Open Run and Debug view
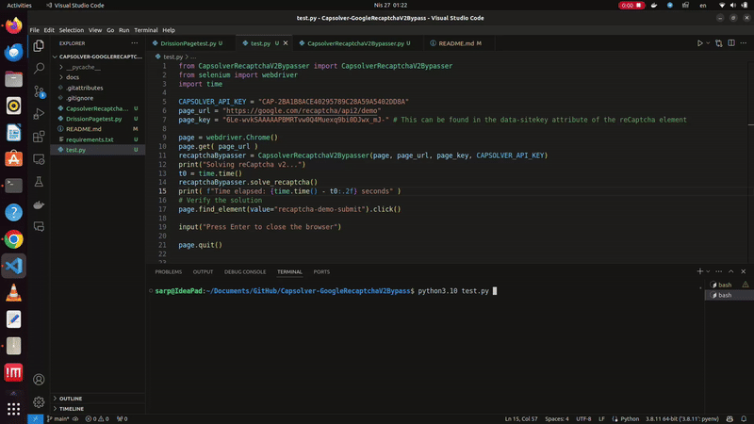Image resolution: width=754 pixels, height=424 pixels. pyautogui.click(x=39, y=114)
